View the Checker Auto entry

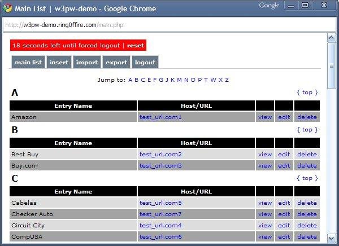[265, 214]
